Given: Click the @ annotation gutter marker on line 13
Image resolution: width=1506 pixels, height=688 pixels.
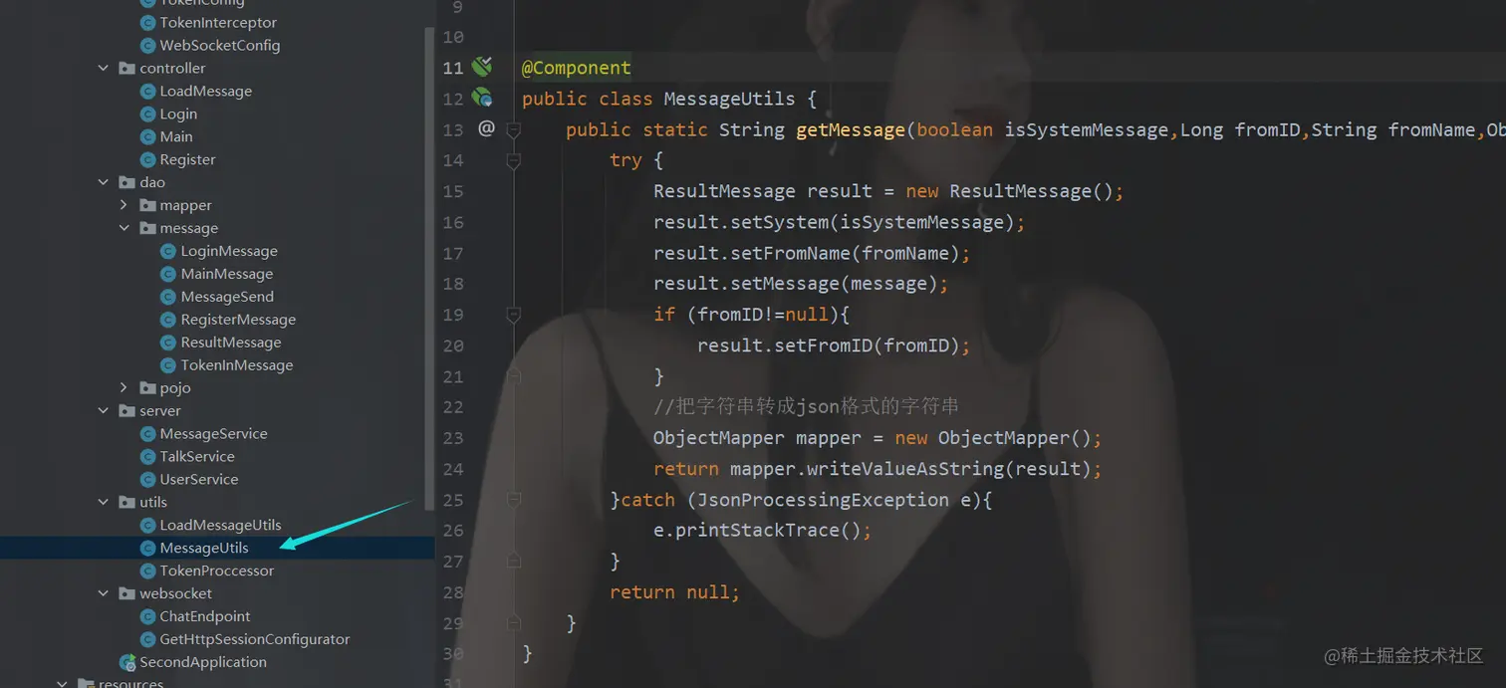Looking at the screenshot, I should pos(486,127).
